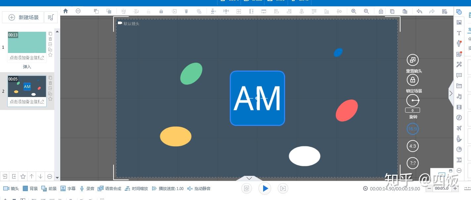471x200 pixels.
Task: Open the scene list sort menu icon
Action: click(51, 18)
